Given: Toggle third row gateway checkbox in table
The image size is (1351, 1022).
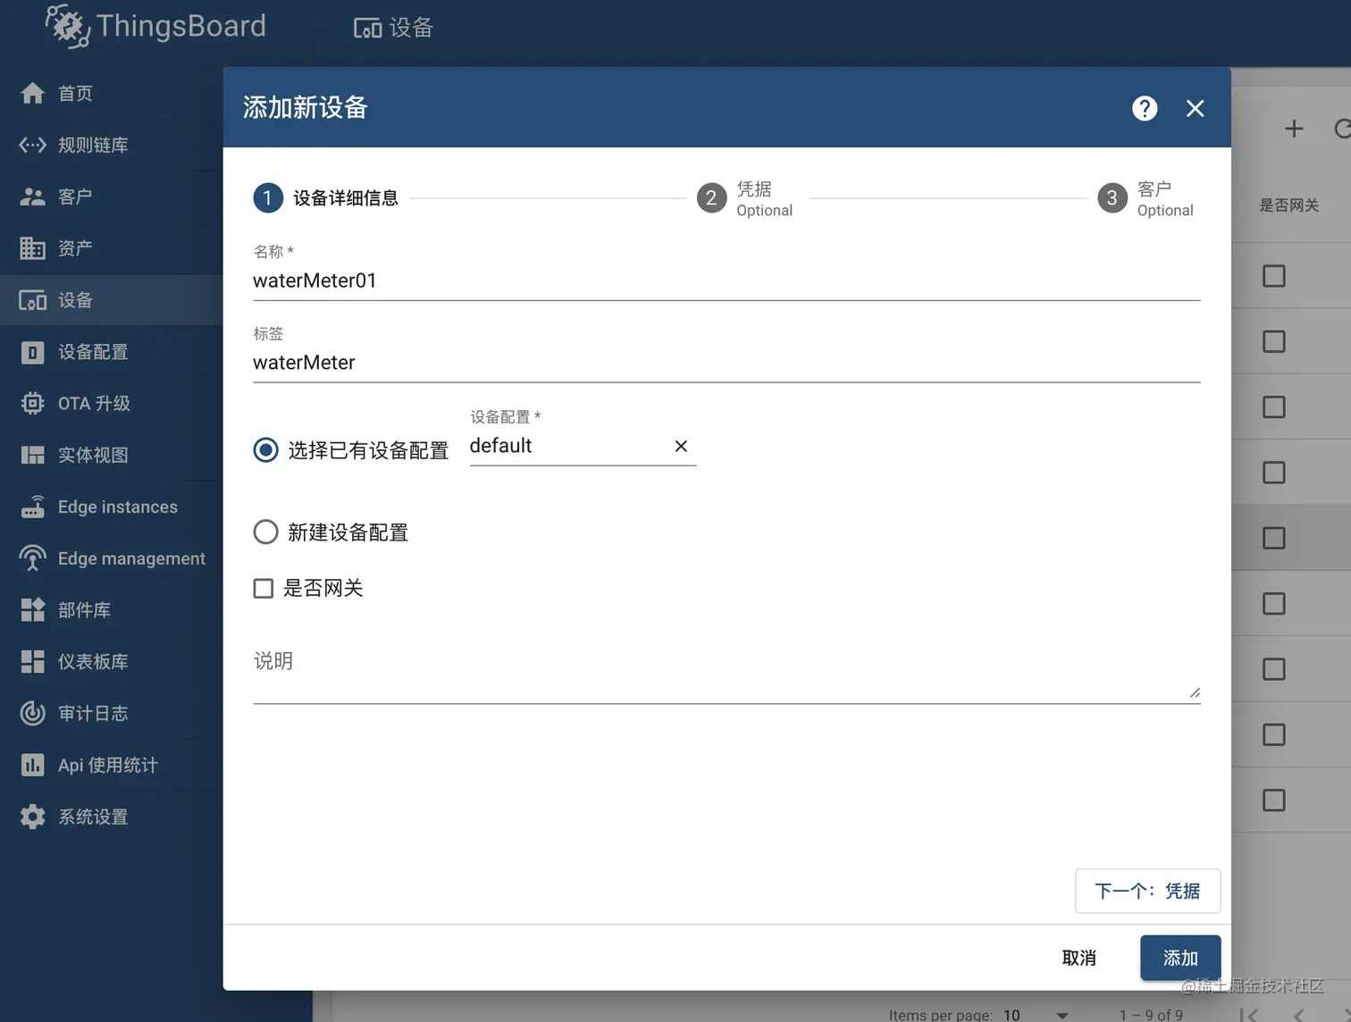Looking at the screenshot, I should pos(1274,407).
